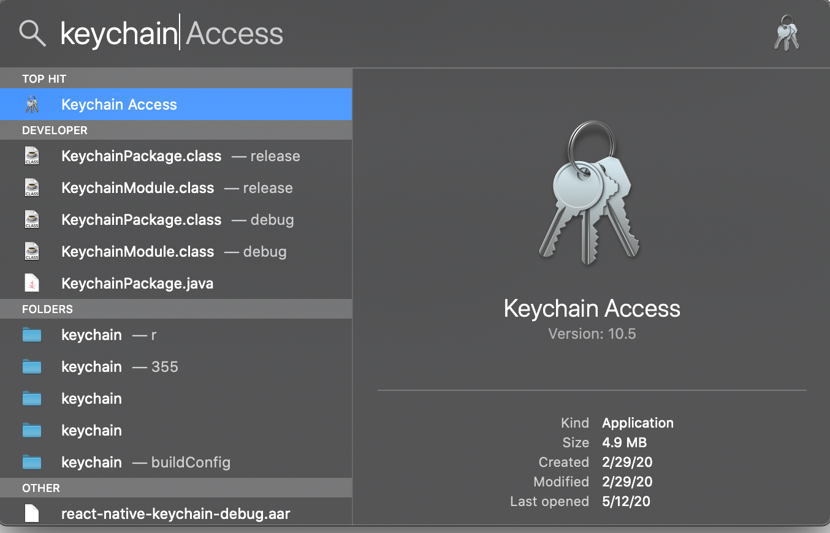Click the Java class icon next to KeychainPackage.class release
This screenshot has height=533, width=830.
point(32,156)
